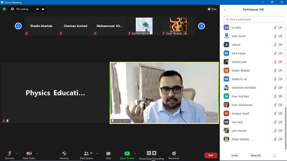
Task: Collapse the Participants panel chevron
Action: pos(225,10)
